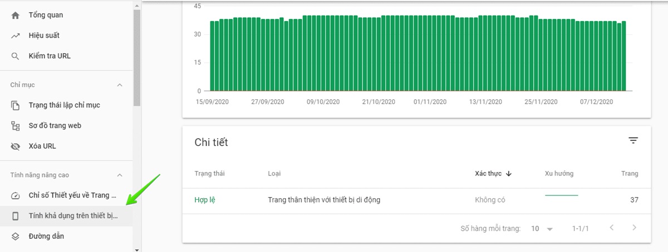Click the Core Web Vitals gauge icon
This screenshot has width=668, height=252.
(16, 195)
